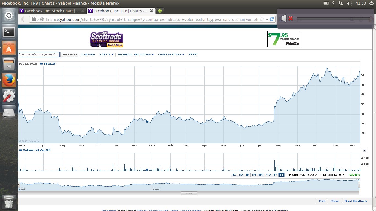
Task: Click the Send Feedback link
Action: [x=356, y=201]
